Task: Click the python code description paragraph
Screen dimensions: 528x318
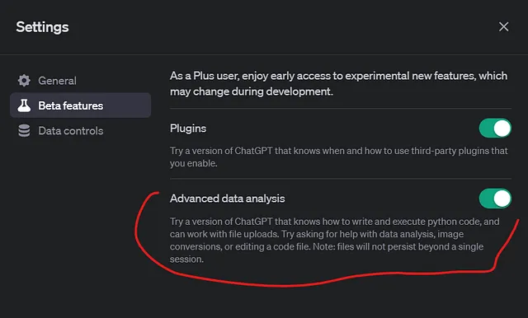Action: (x=334, y=241)
